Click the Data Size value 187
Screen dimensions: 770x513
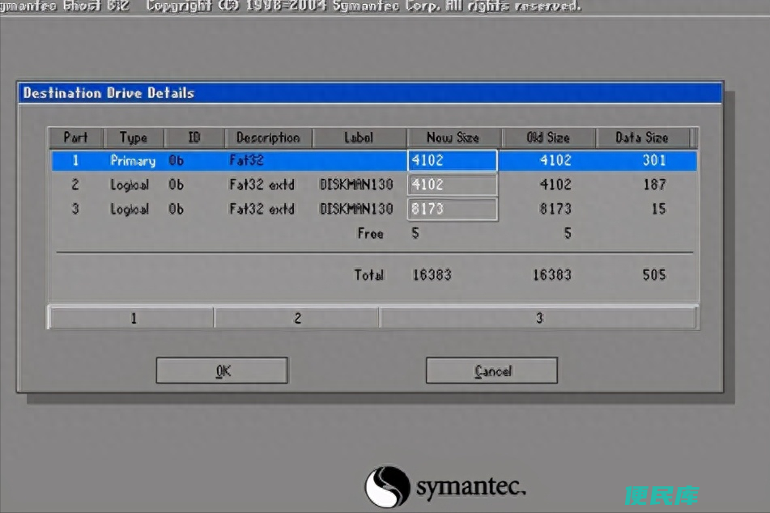654,184
